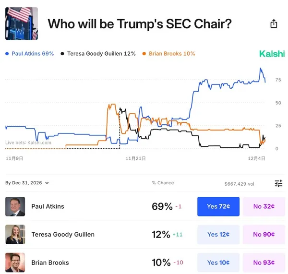
Task: Expand the By Dec 31, 2026 dropdown
Action: tap(27, 183)
